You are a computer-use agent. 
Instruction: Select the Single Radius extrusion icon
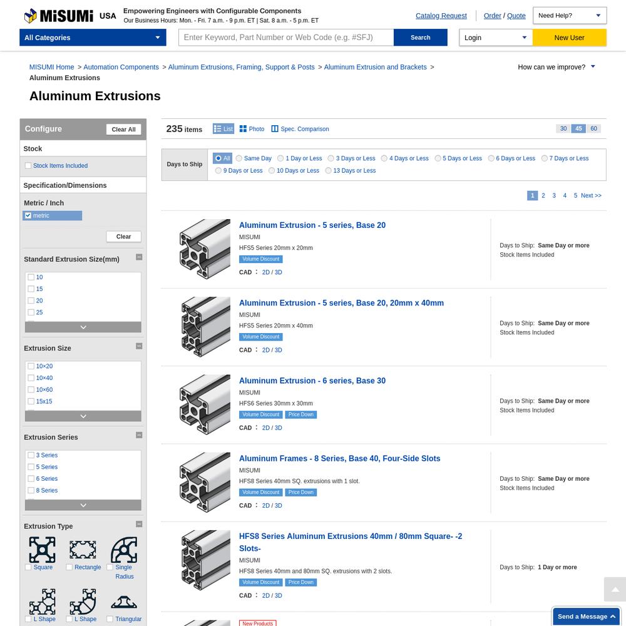pyautogui.click(x=124, y=550)
